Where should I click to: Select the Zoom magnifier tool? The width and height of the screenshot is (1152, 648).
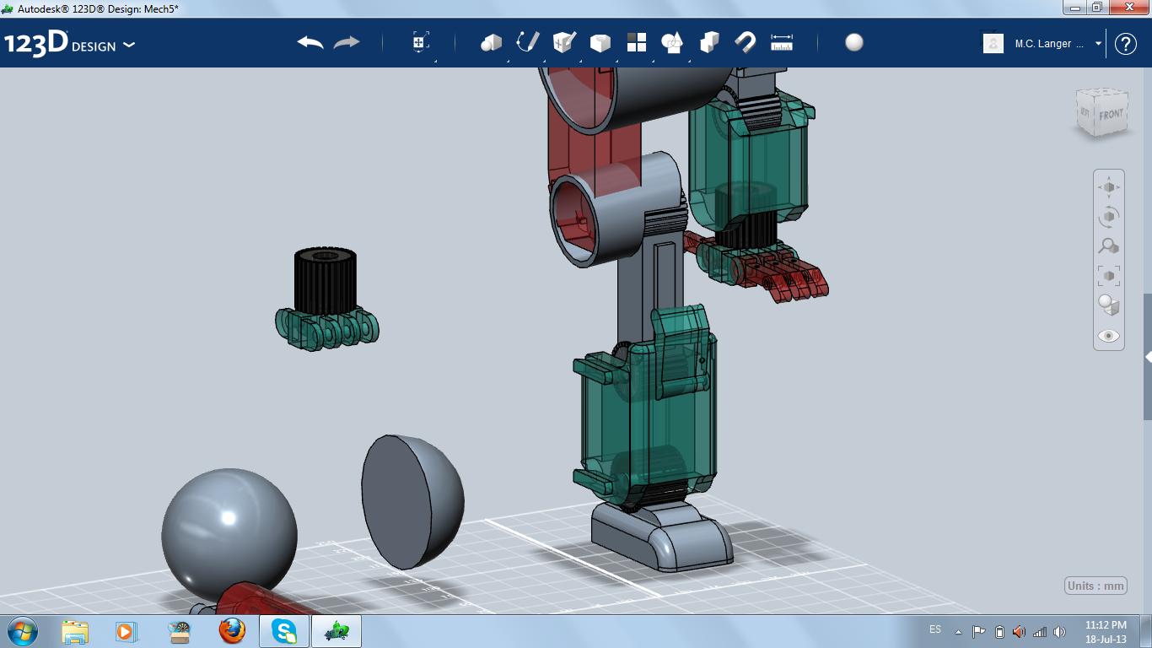coord(1109,246)
